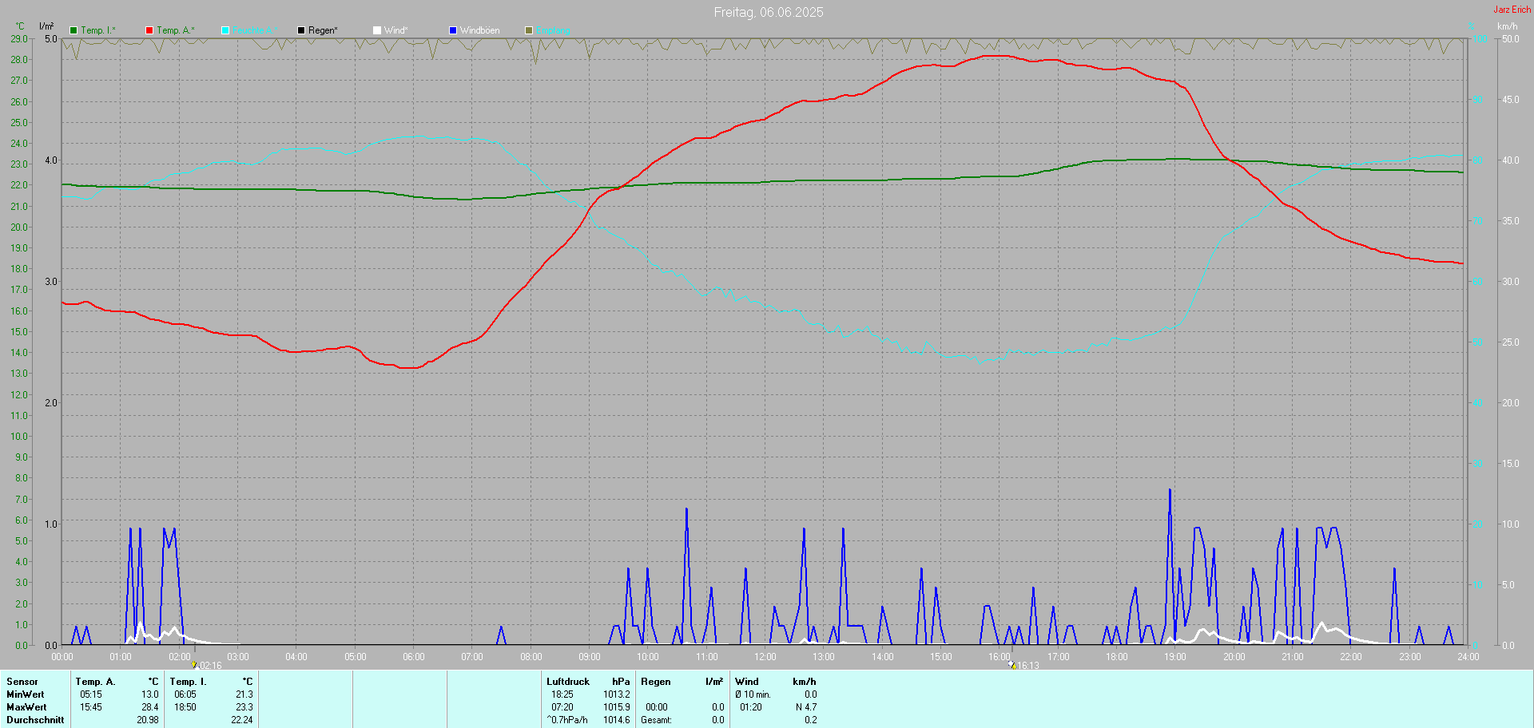Click the 'km/h' axis unit at top right
Image resolution: width=1534 pixels, height=728 pixels.
pyautogui.click(x=1508, y=26)
